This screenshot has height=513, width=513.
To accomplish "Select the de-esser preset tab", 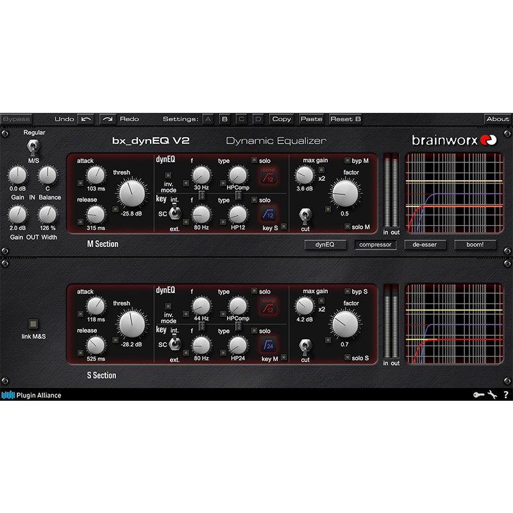I will [425, 244].
